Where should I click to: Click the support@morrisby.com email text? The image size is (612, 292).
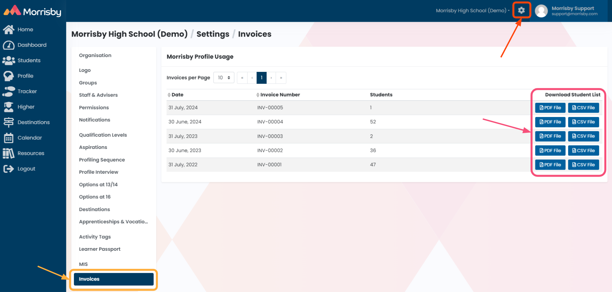click(x=574, y=14)
